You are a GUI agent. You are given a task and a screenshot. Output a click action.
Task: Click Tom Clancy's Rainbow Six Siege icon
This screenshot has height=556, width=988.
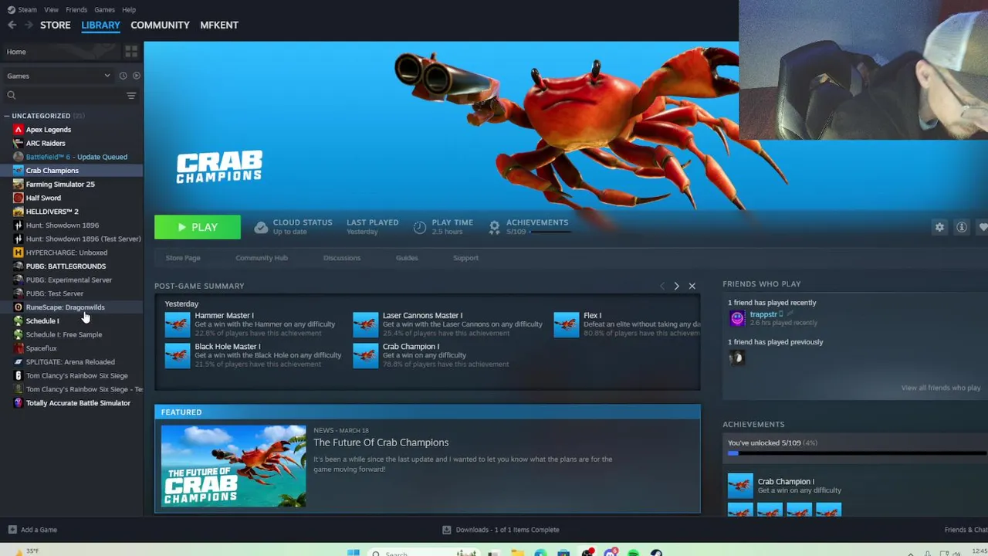point(19,376)
